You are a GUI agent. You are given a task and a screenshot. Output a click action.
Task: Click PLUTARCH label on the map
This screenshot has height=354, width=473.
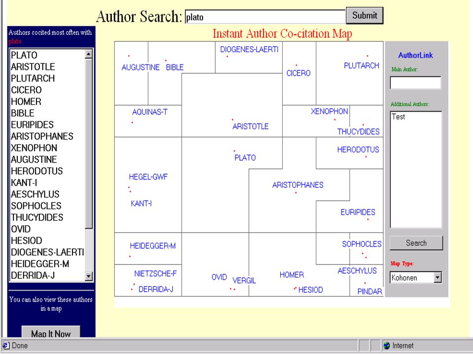(361, 65)
